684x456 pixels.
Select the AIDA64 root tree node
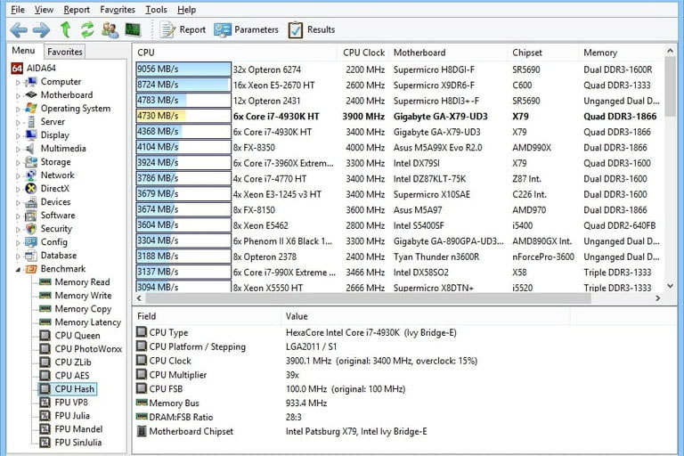coord(34,68)
